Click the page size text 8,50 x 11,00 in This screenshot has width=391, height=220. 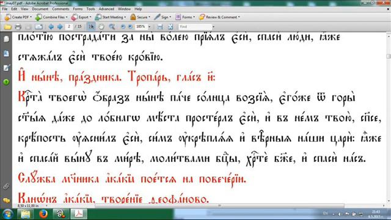click(28, 206)
